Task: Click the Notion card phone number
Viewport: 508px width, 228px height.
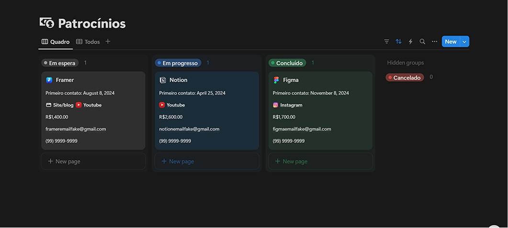Action: tap(175, 141)
